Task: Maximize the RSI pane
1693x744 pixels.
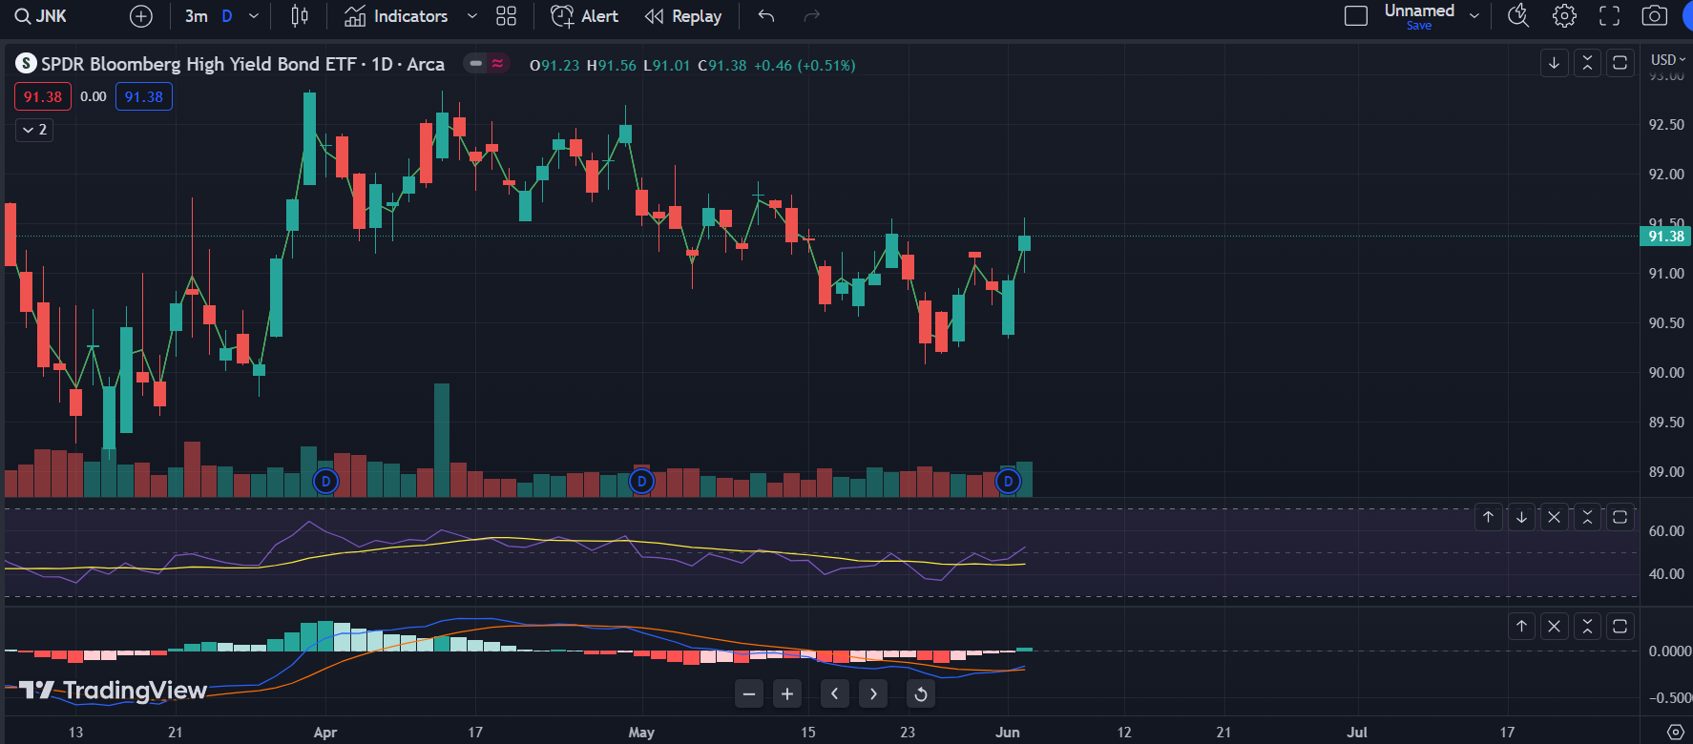Action: pyautogui.click(x=1620, y=517)
